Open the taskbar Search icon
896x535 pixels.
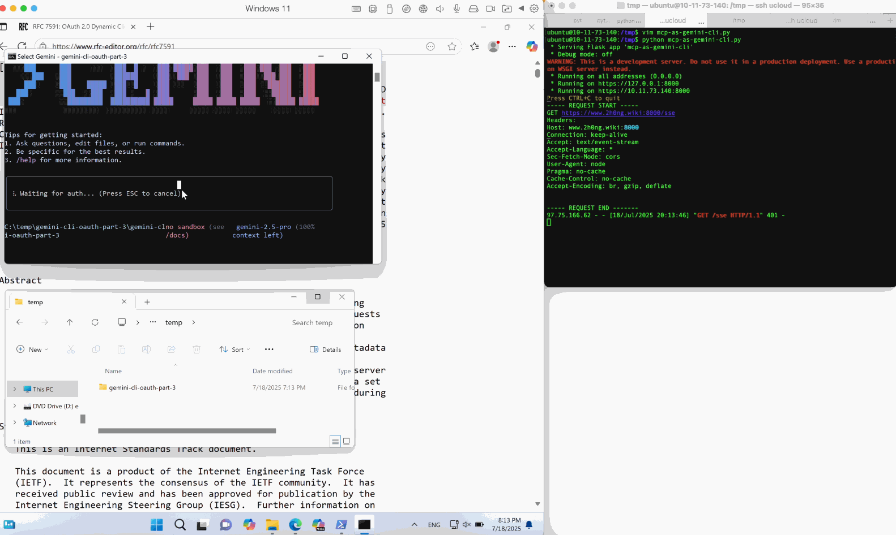(180, 525)
